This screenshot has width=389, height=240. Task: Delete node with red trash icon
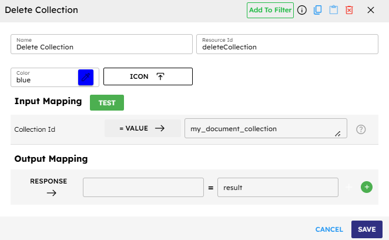(x=350, y=10)
